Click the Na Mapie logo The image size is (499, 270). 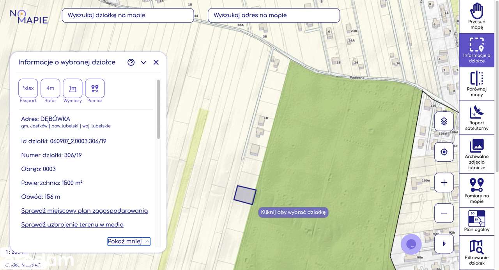[29, 16]
